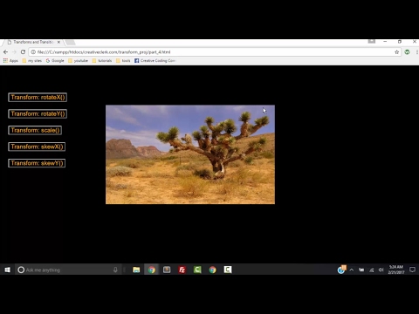Click the green extension icon beside the star
The image size is (419, 314).
click(407, 52)
